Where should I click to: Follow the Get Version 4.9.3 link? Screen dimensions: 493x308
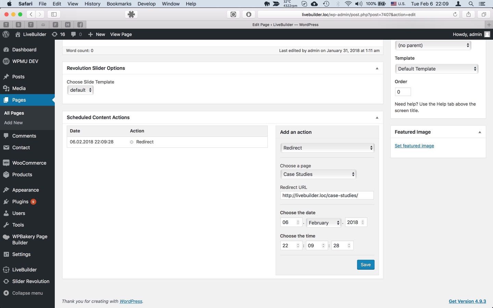click(x=467, y=301)
